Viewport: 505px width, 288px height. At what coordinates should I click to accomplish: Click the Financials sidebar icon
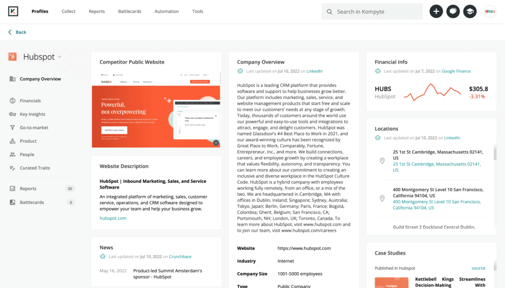click(12, 101)
